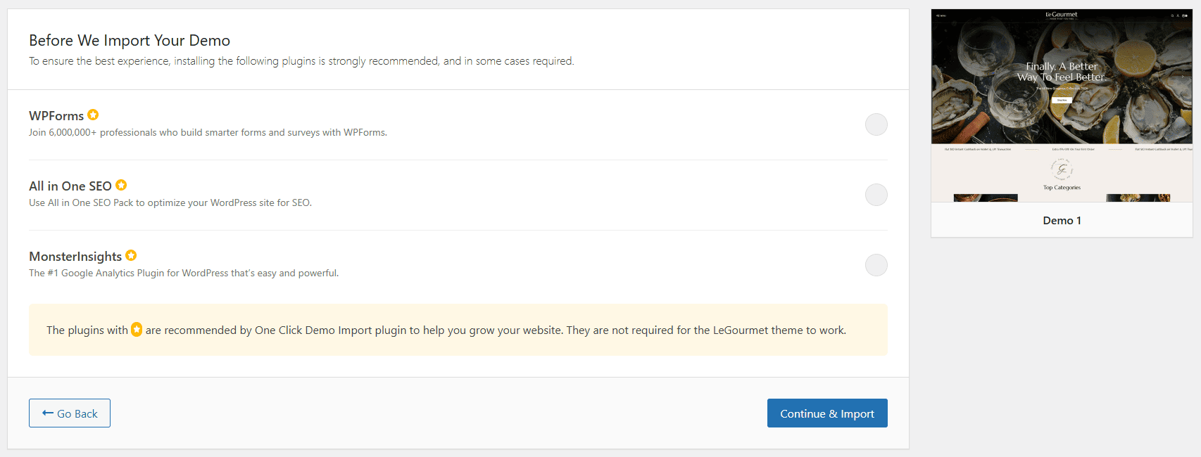1201x457 pixels.
Task: Click the WPForms description about 6,000,000+ professionals
Action: (x=208, y=132)
